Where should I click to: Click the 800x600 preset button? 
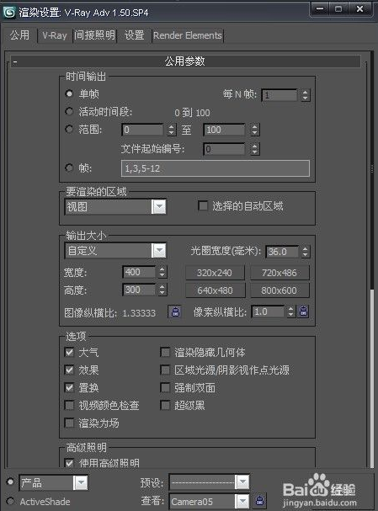280,290
